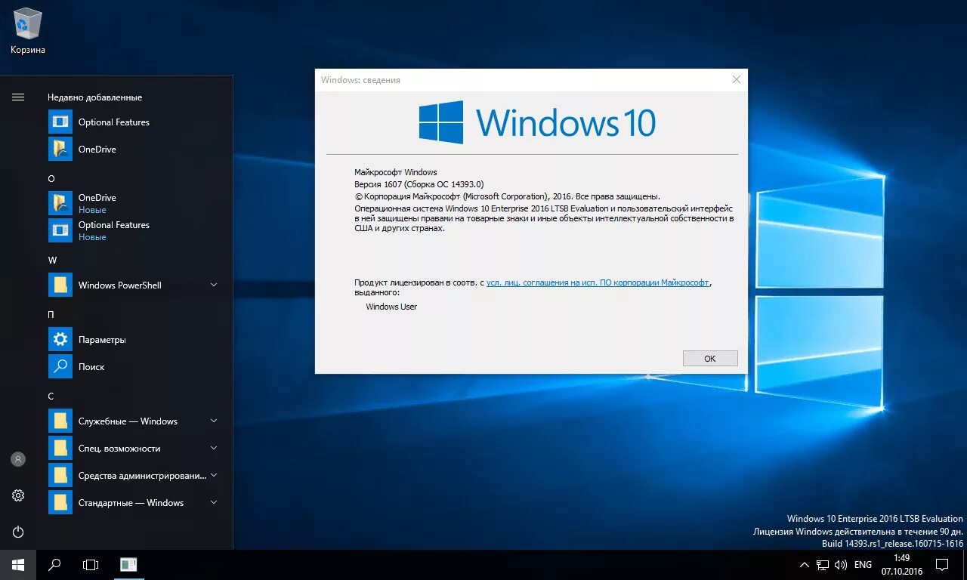
Task: Select Спец. возможности in Start menu
Action: 118,448
